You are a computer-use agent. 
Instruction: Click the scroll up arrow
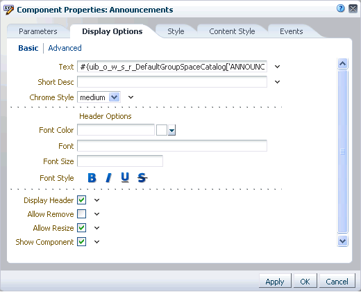pyautogui.click(x=342, y=63)
